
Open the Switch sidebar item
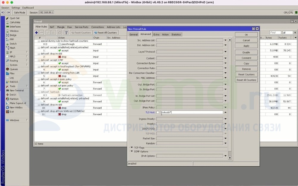click(13, 44)
